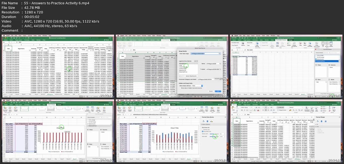
Task: Open PivotTable Options icon (00:01:47 frame)
Action: tap(243, 43)
